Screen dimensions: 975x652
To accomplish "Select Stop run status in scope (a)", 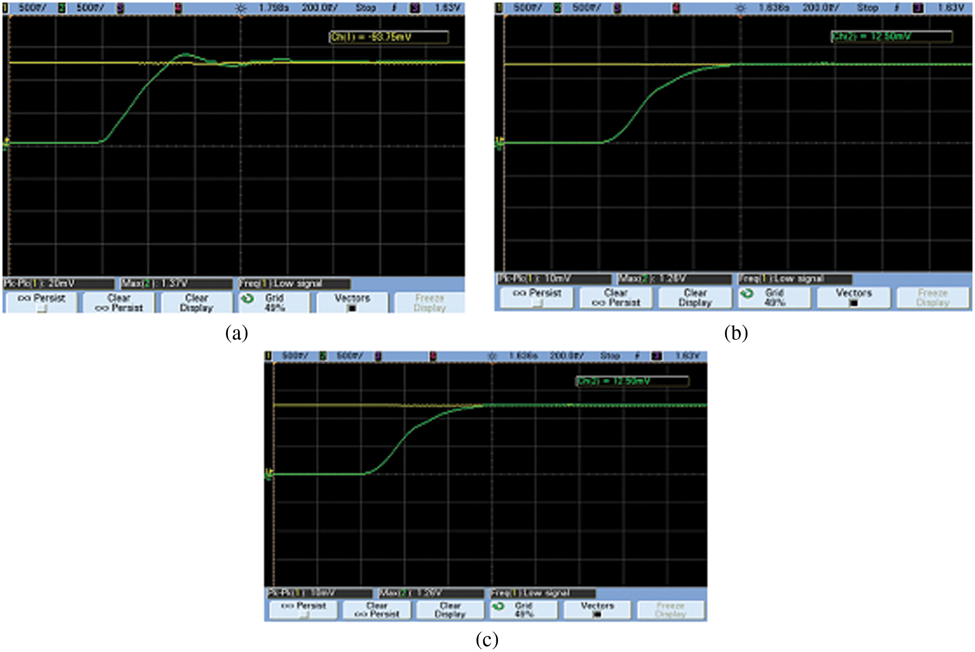I will click(x=365, y=8).
